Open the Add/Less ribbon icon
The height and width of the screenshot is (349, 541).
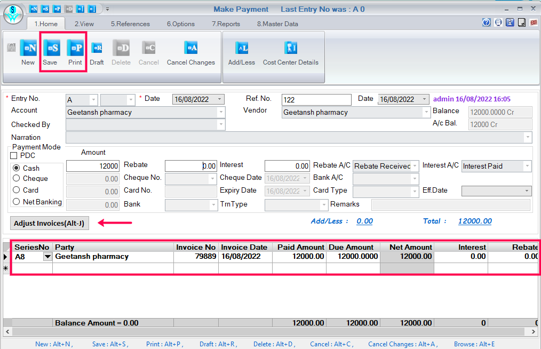(x=242, y=47)
